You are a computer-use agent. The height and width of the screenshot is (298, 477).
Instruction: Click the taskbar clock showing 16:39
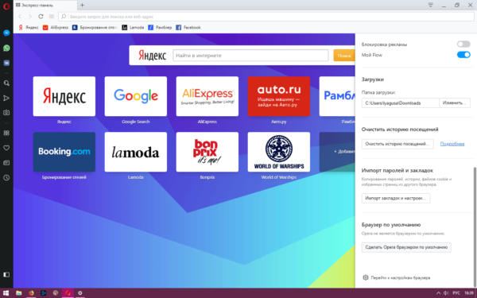(469, 293)
